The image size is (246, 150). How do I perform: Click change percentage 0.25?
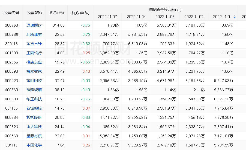[x=86, y=53]
